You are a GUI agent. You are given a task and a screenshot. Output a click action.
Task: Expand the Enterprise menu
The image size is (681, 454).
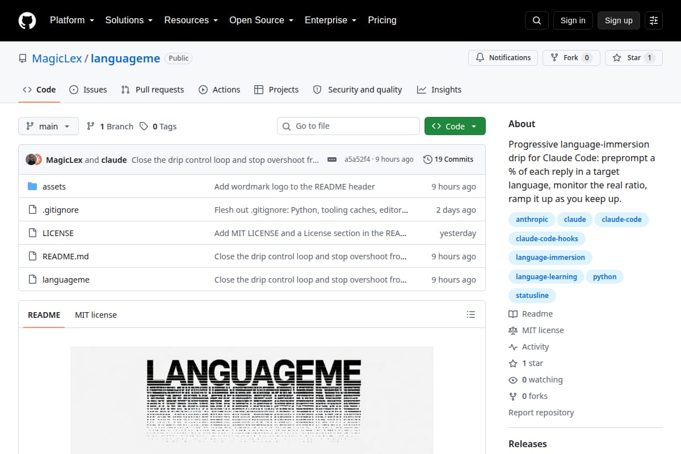coord(330,20)
